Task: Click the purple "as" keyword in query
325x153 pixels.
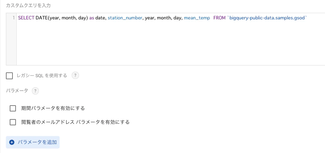Action: coord(91,18)
